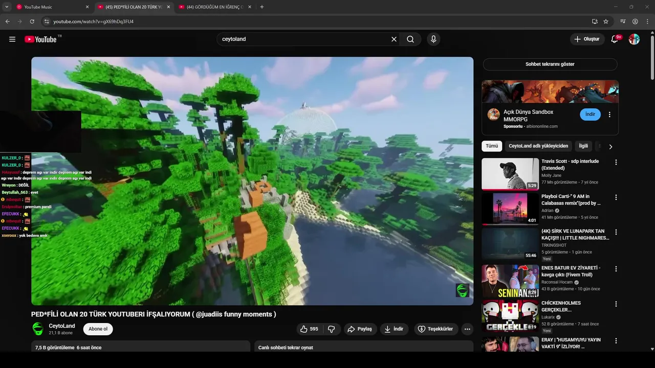Start voice search with microphone
The width and height of the screenshot is (655, 368).
(433, 39)
